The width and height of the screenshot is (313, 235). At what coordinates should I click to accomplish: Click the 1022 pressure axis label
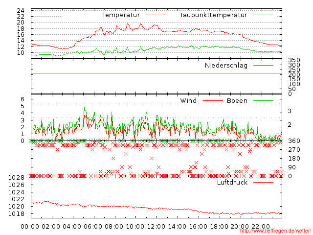[16, 199]
